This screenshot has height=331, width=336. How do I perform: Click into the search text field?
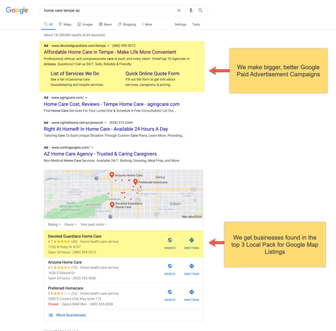coord(108,11)
